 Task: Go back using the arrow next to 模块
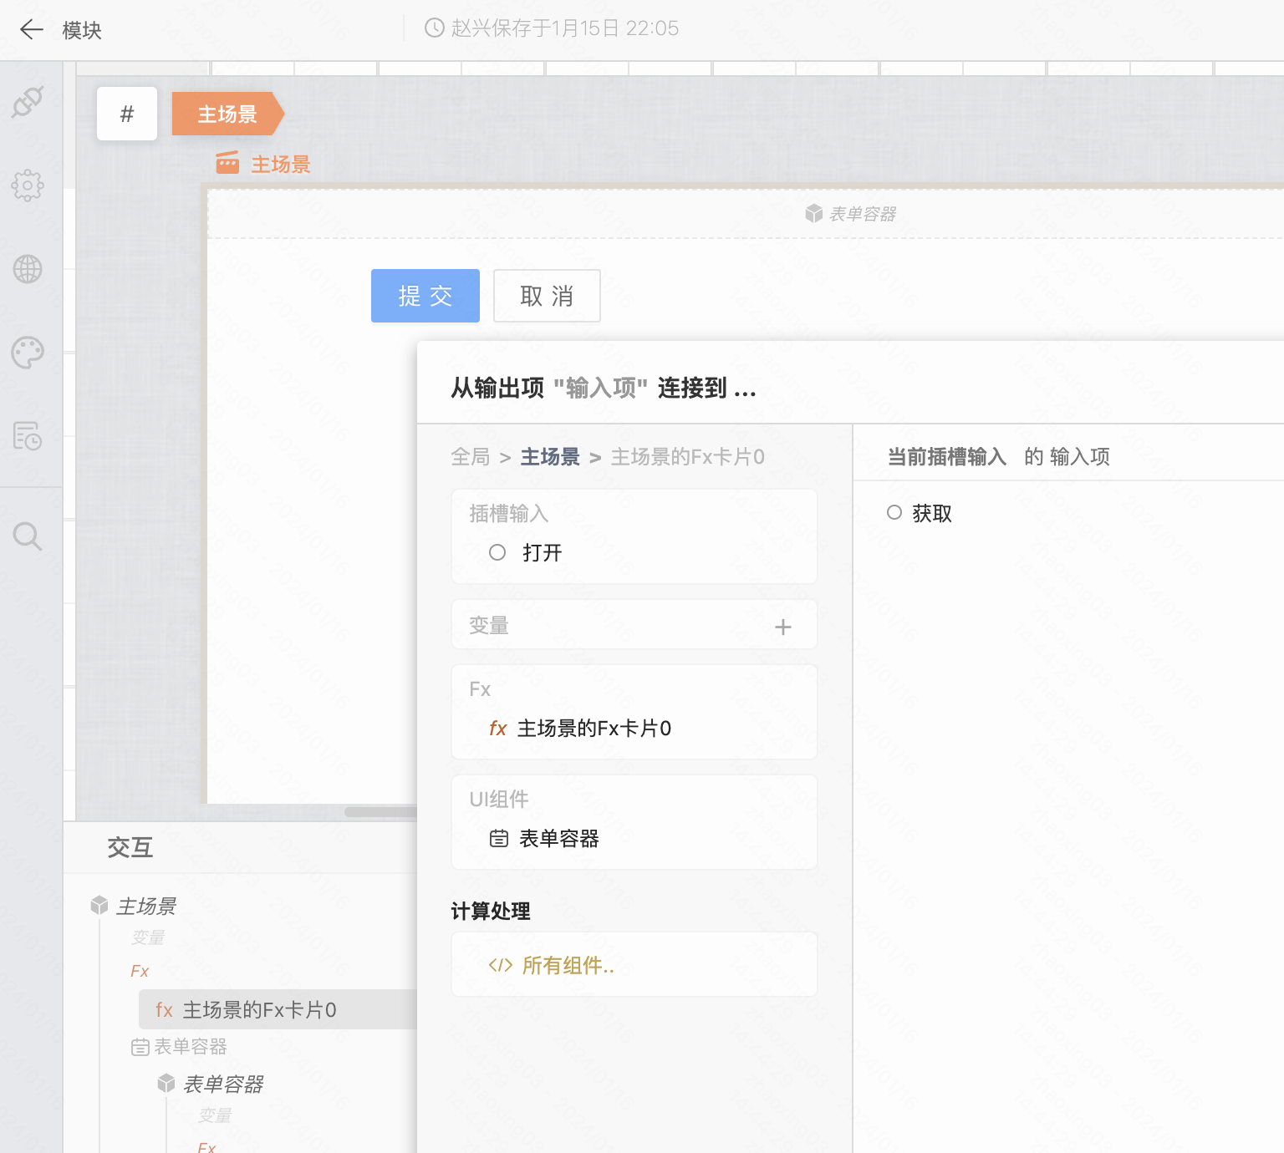31,30
